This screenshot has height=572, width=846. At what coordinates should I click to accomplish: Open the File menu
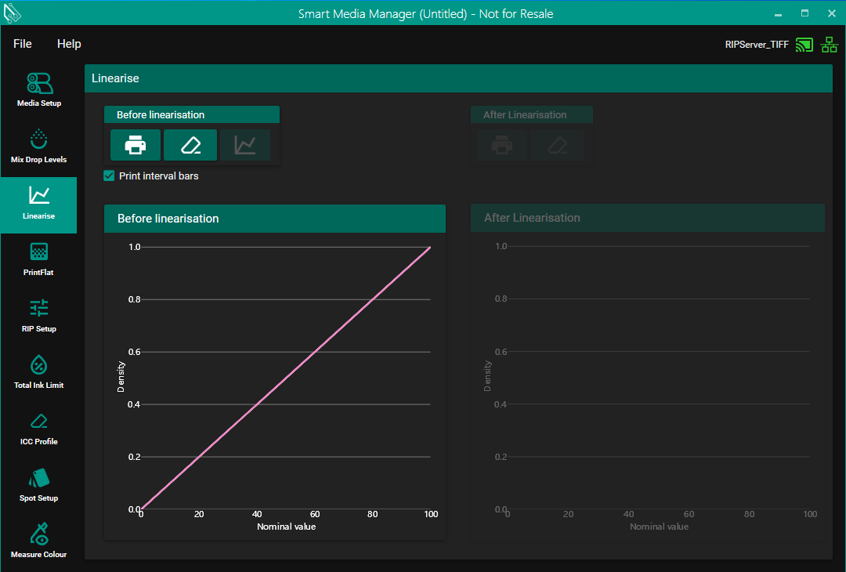(23, 44)
